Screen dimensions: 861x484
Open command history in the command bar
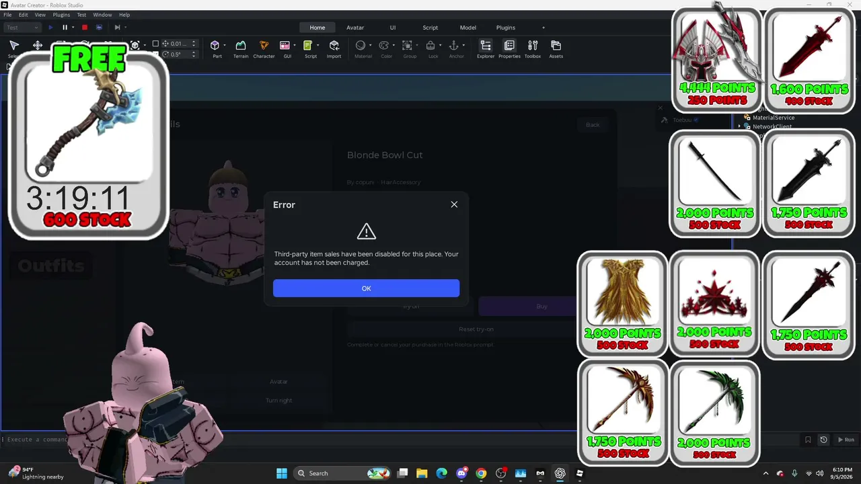(823, 440)
